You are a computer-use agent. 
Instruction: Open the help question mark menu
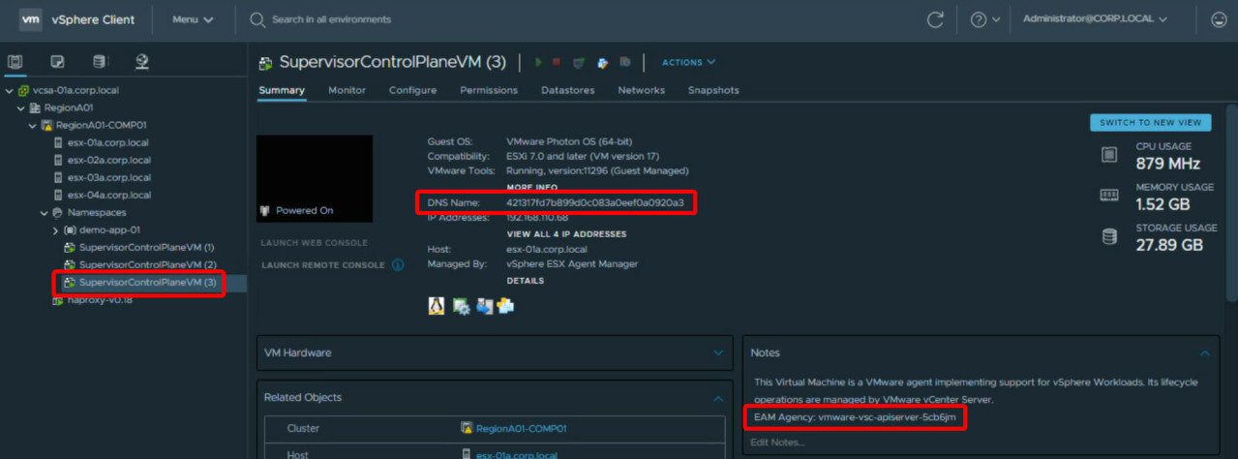click(x=985, y=19)
